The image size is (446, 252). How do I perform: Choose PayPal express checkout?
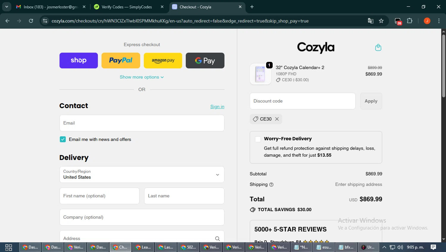tap(121, 60)
